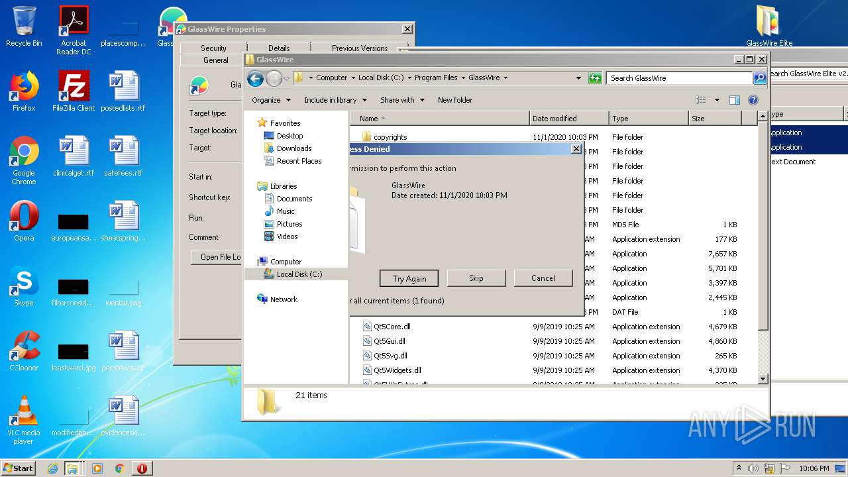Open Chrome from the taskbar

tap(119, 468)
